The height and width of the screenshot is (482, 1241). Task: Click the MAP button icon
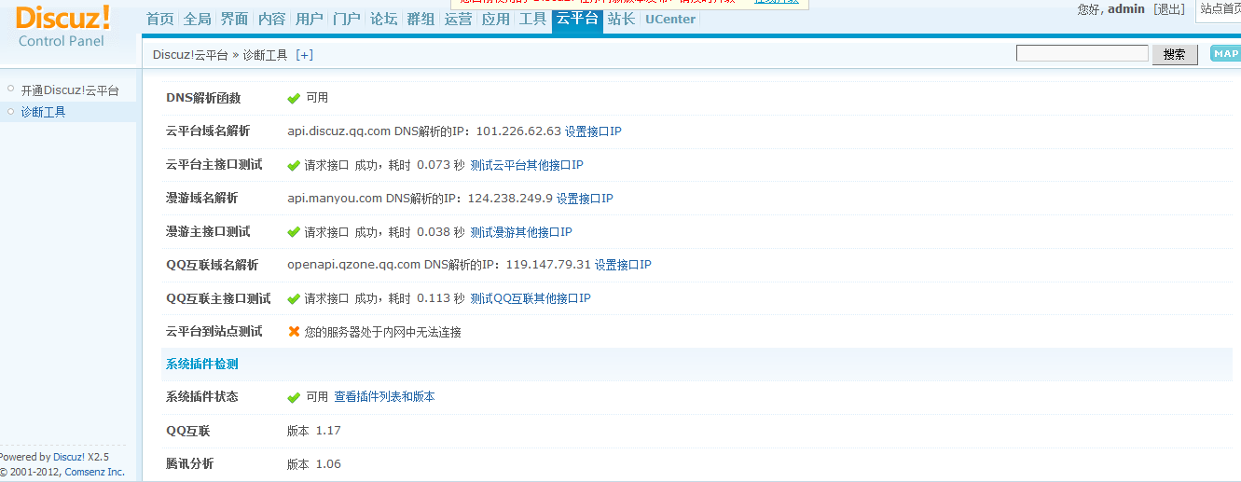tap(1225, 54)
